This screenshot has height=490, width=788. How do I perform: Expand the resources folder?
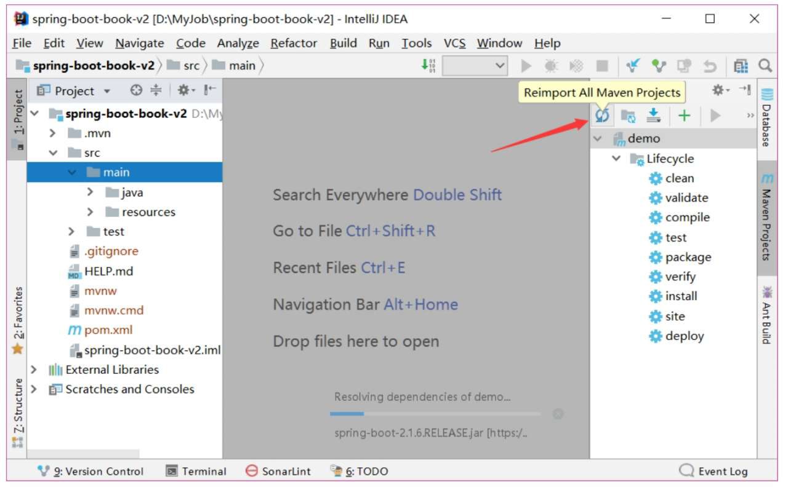click(90, 212)
